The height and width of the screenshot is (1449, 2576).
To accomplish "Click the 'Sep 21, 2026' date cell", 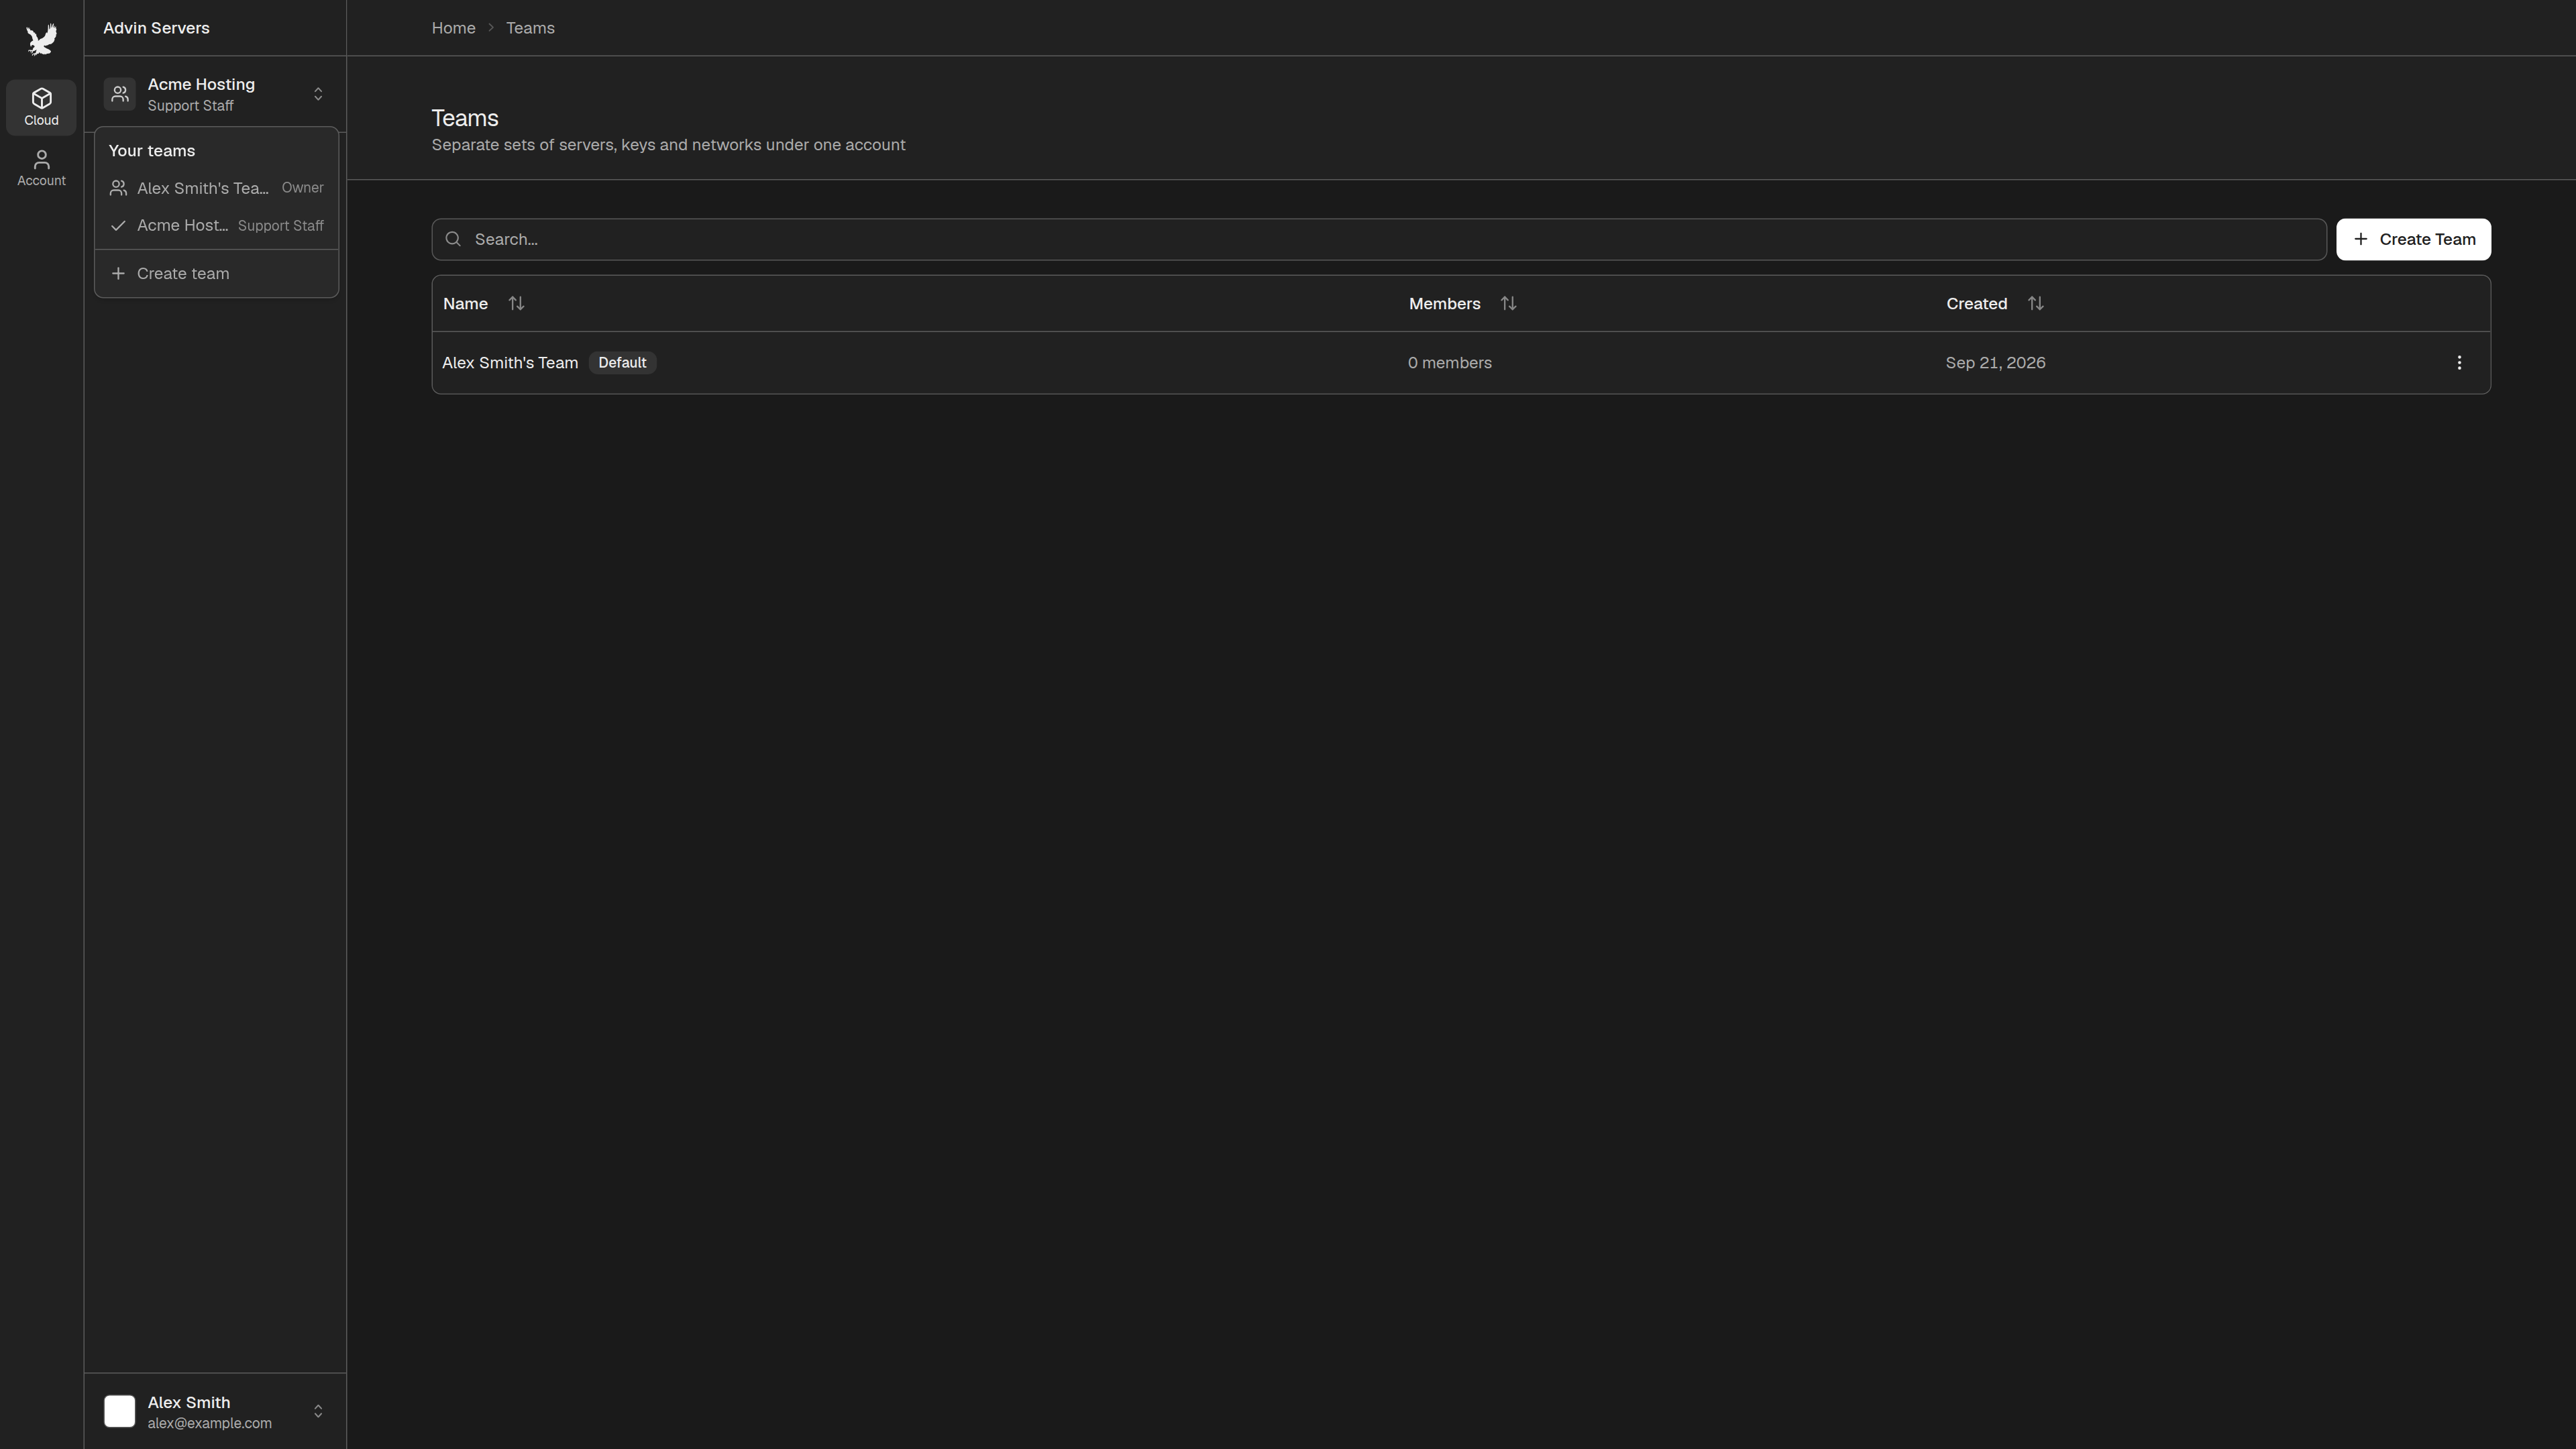I will (x=1995, y=363).
